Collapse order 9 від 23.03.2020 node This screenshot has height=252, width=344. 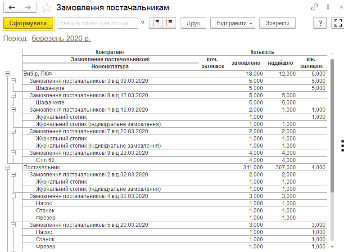[14, 153]
